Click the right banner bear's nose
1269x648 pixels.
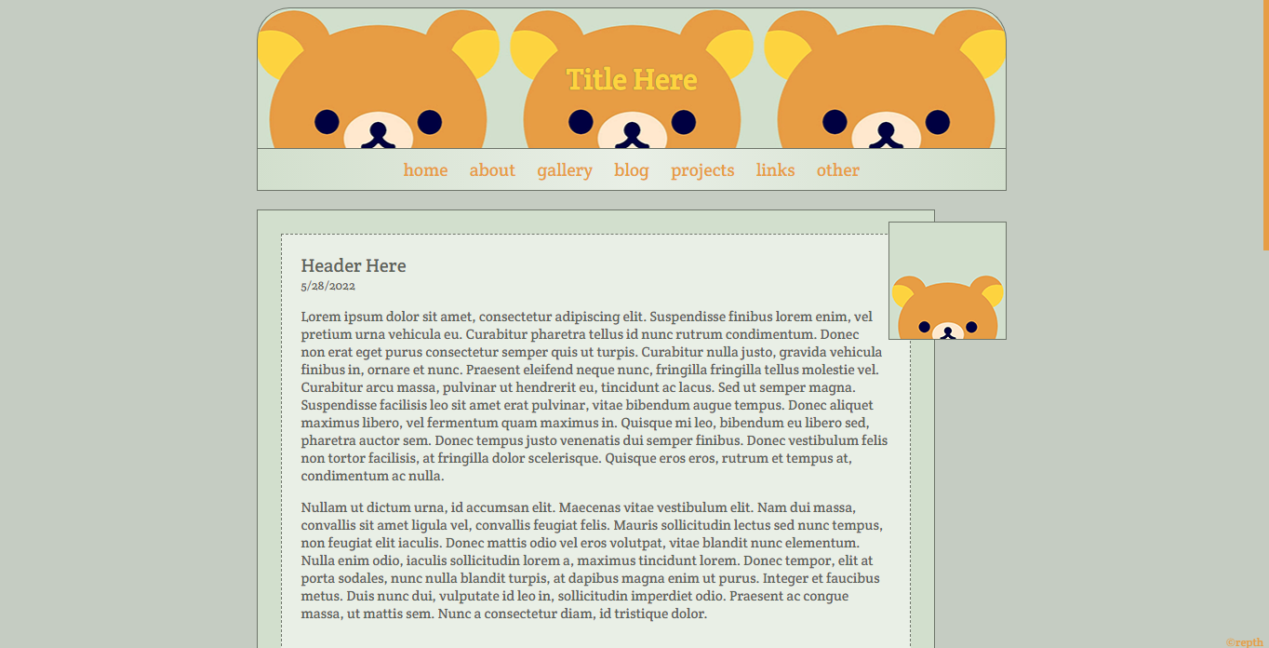pyautogui.click(x=886, y=132)
